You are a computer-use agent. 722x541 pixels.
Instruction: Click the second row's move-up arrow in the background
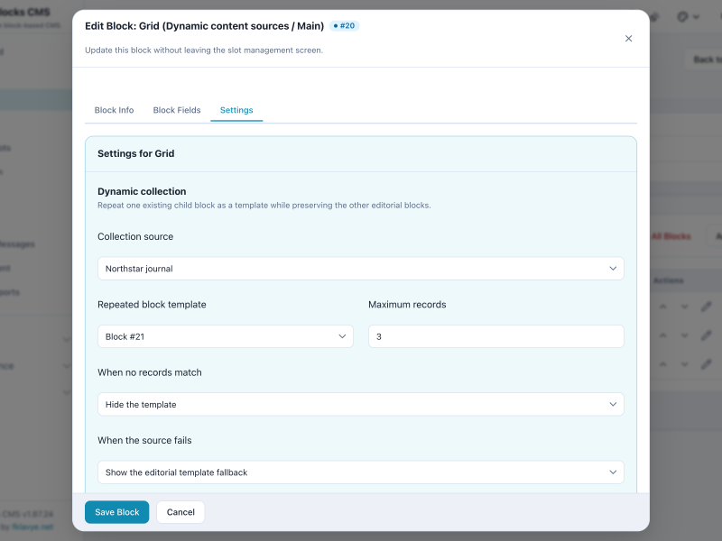tap(662, 335)
